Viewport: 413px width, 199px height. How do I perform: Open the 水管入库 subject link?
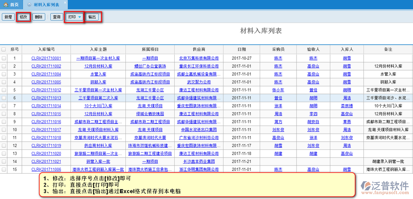98,74
